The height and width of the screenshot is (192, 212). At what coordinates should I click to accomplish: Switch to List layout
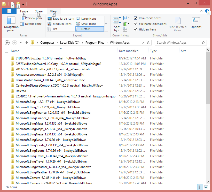52,29
